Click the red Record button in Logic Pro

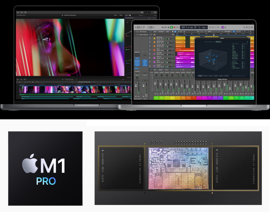(x=174, y=27)
